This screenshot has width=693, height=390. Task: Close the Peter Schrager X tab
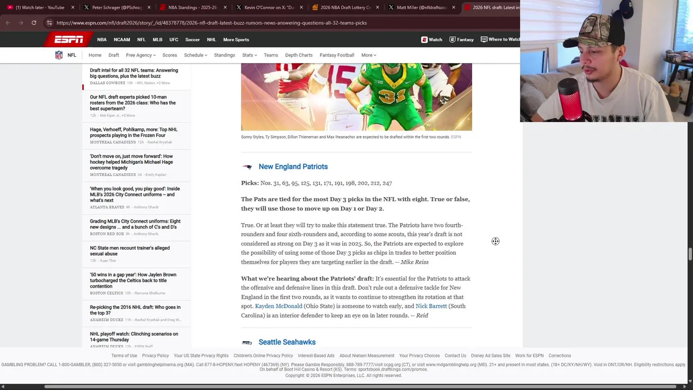[x=149, y=8]
